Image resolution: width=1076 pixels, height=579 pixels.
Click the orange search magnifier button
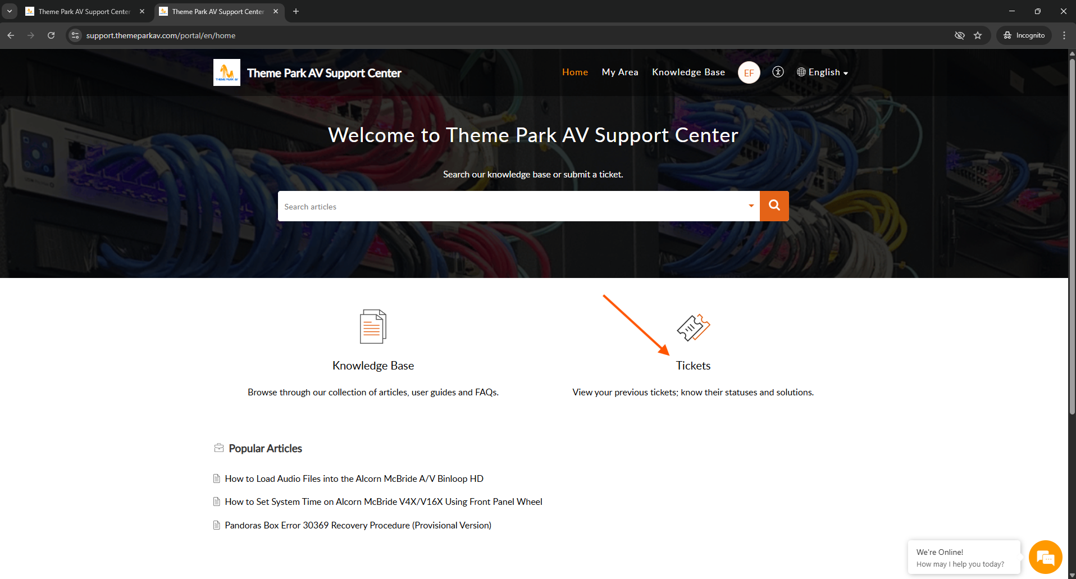pyautogui.click(x=774, y=206)
